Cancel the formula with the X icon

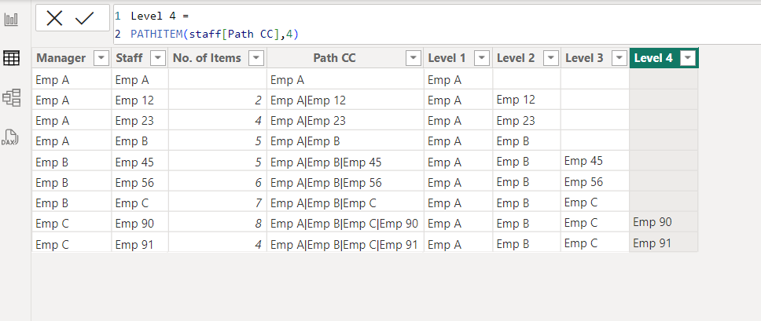54,18
